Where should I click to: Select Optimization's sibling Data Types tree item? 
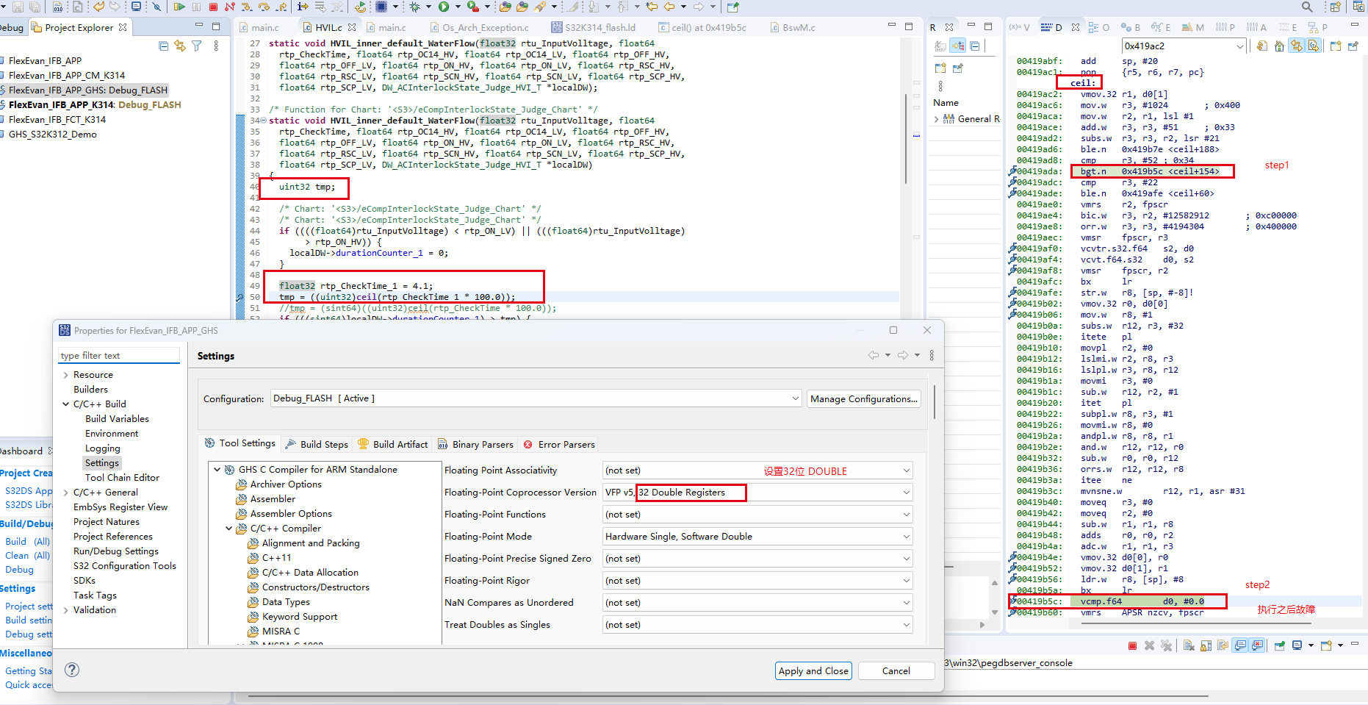(286, 602)
